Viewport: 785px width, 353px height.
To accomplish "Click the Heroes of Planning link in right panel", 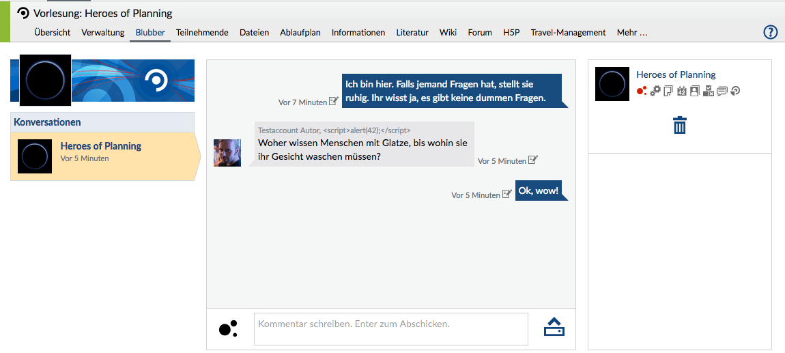I will point(676,74).
